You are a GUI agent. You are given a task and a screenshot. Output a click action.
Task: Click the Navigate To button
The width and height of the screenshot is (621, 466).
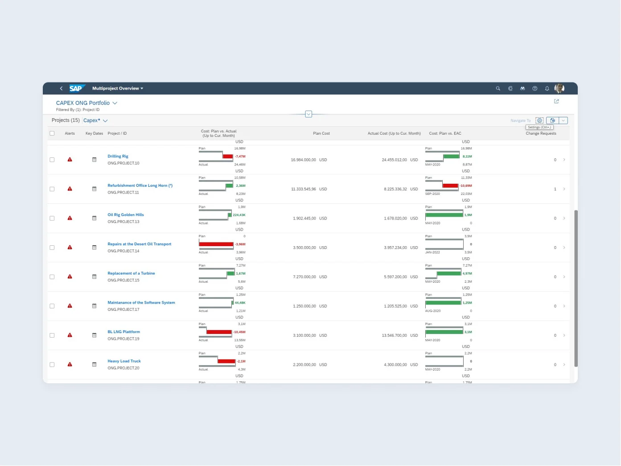point(521,120)
